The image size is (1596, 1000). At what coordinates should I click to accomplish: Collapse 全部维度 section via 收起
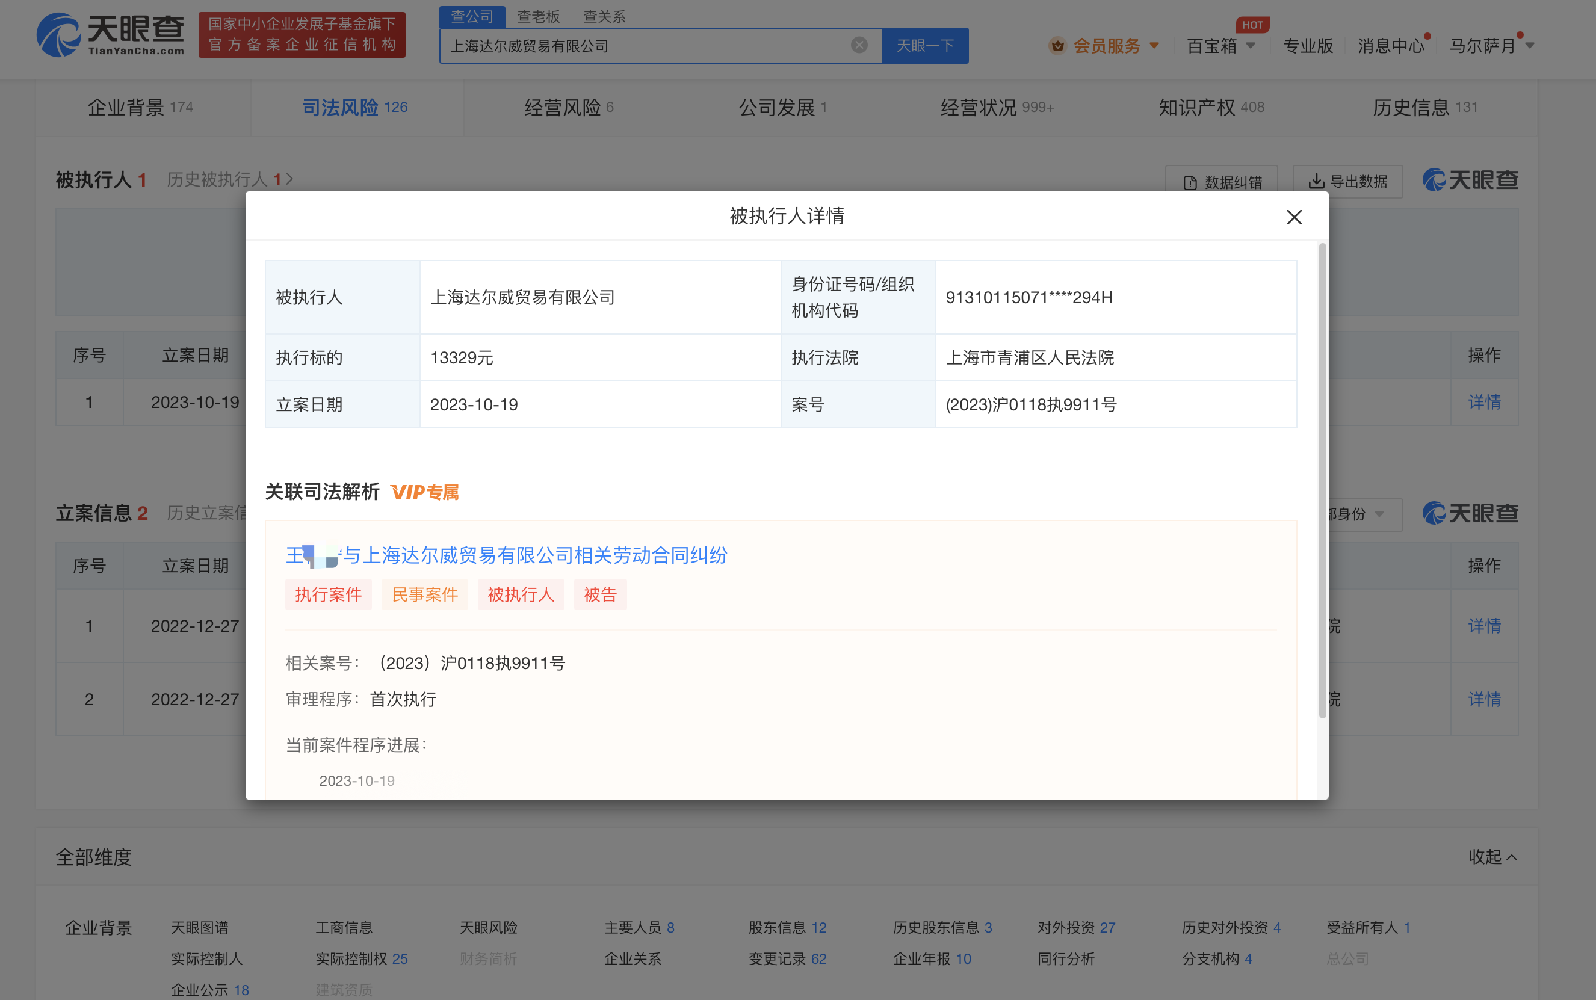point(1492,856)
